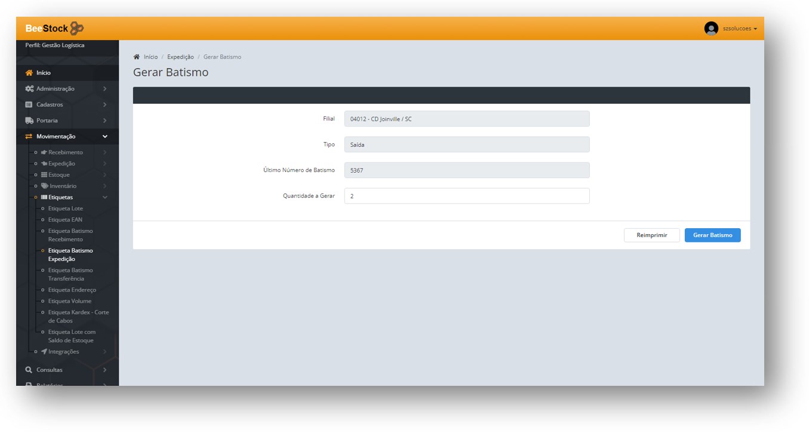809x433 pixels.
Task: Select Etiqueta Endereço in sidebar
Action: pos(72,290)
